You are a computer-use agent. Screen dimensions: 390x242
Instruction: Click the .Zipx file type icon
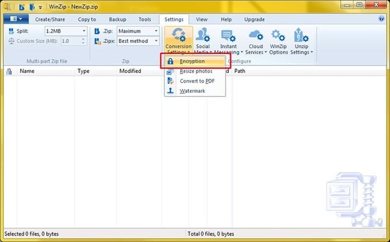tap(97, 41)
